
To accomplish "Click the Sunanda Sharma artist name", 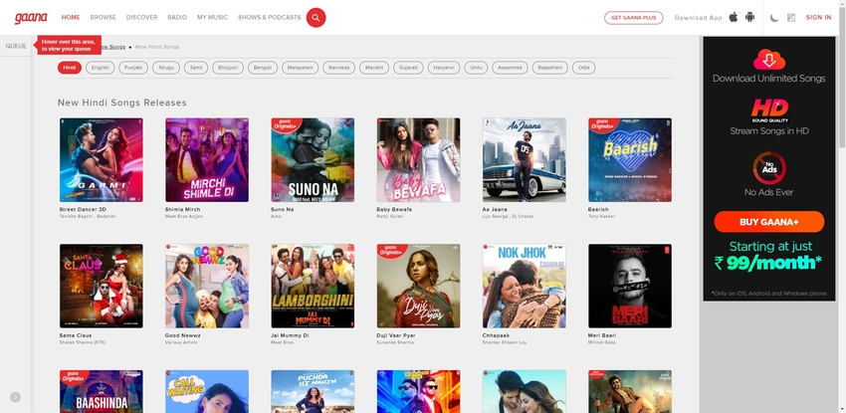I will click(394, 342).
